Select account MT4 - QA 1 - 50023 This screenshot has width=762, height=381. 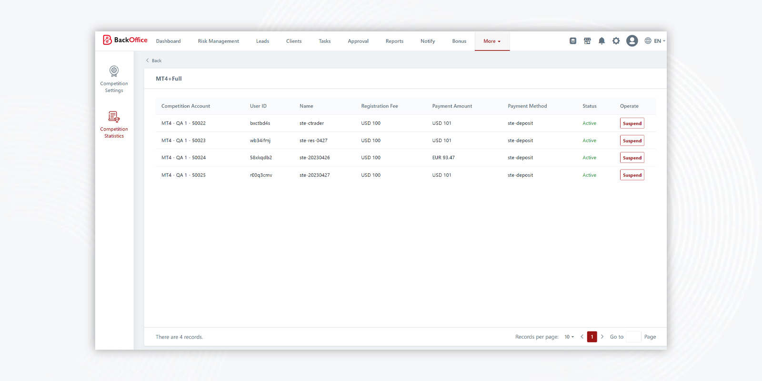click(x=183, y=140)
